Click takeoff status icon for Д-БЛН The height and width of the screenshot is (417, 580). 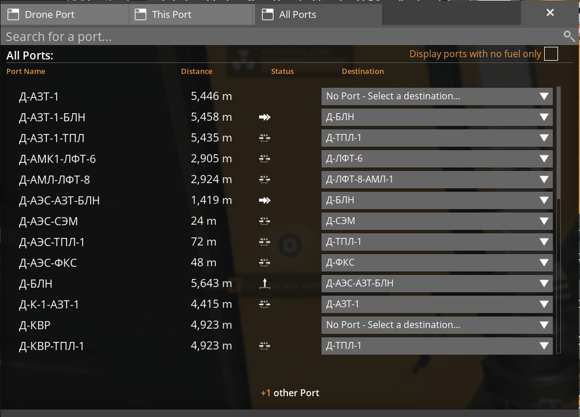click(264, 283)
